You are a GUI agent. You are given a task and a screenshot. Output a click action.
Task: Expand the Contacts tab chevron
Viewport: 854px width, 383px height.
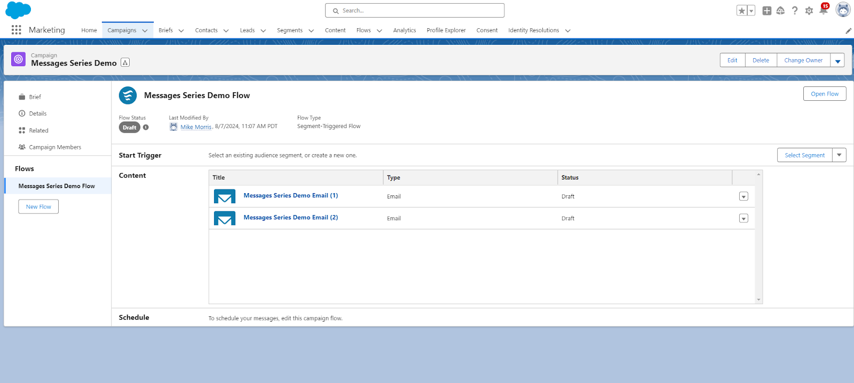point(226,31)
